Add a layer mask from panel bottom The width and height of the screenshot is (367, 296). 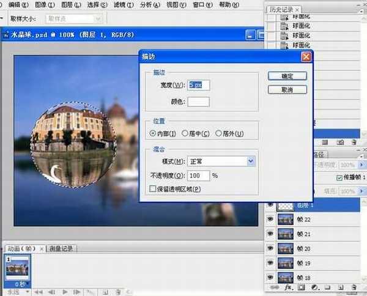click(300, 287)
